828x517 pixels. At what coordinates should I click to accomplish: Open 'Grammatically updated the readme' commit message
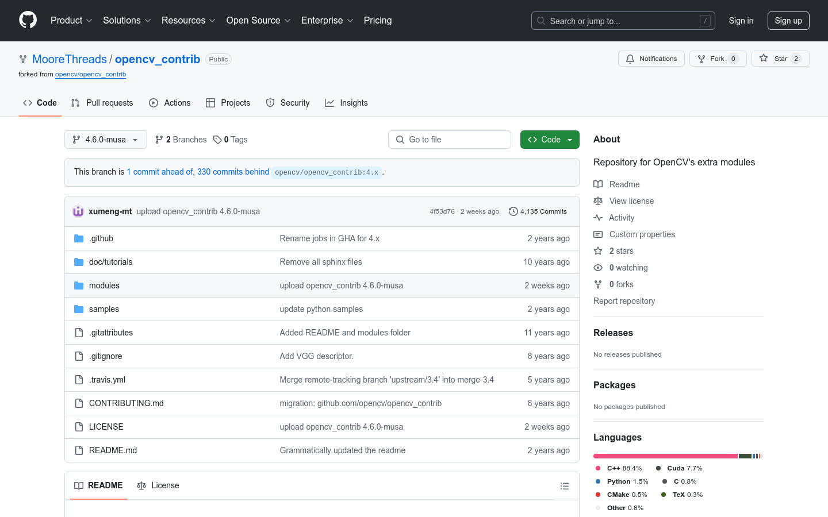point(343,450)
